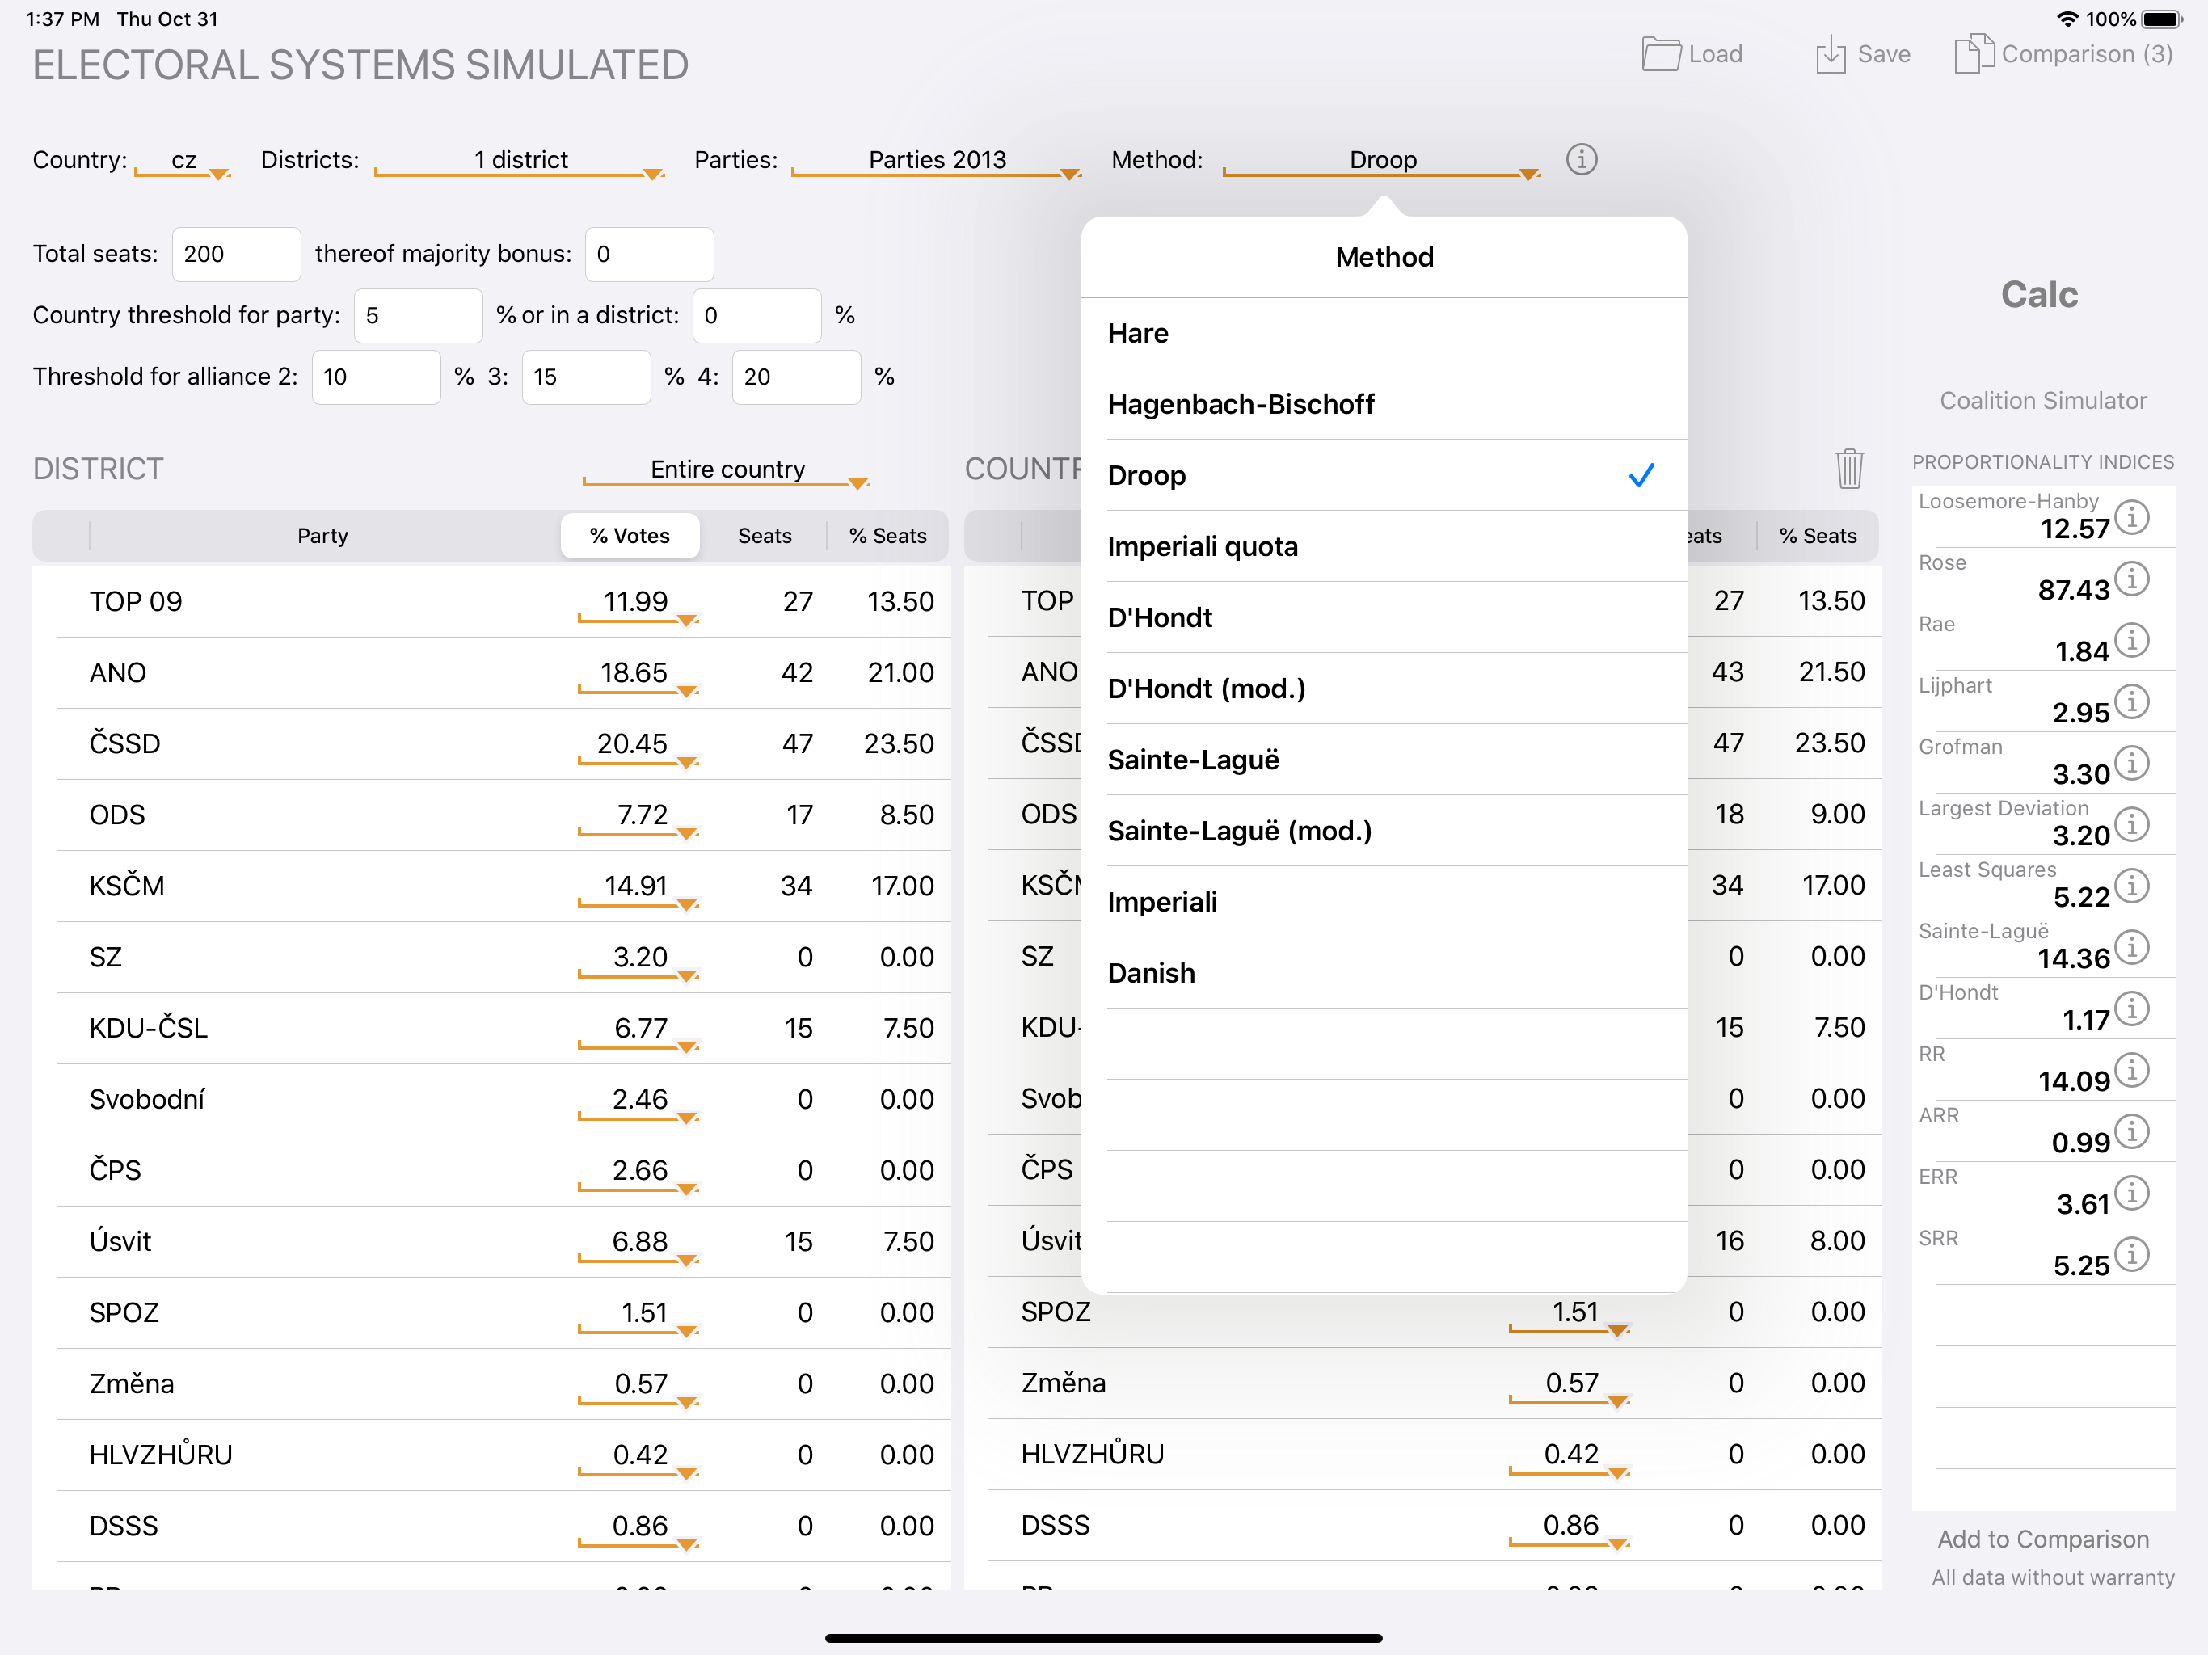The image size is (2208, 1655).
Task: Select the checked Droop method
Action: pos(1384,475)
